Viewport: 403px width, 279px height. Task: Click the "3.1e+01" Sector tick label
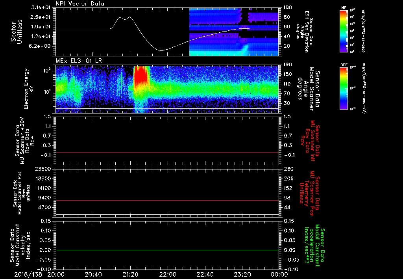pyautogui.click(x=41, y=7)
